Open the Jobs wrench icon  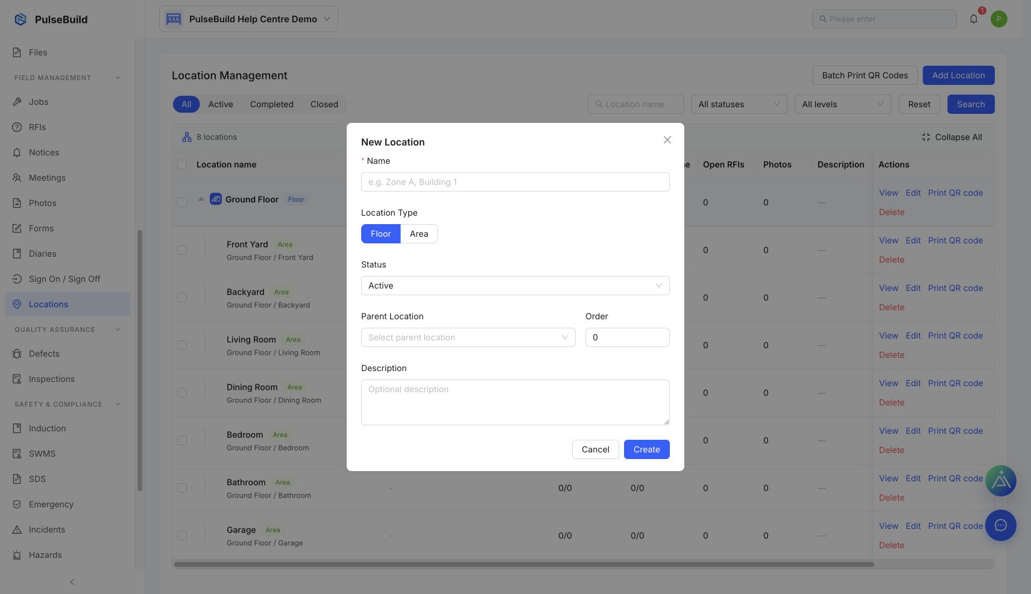tap(17, 102)
